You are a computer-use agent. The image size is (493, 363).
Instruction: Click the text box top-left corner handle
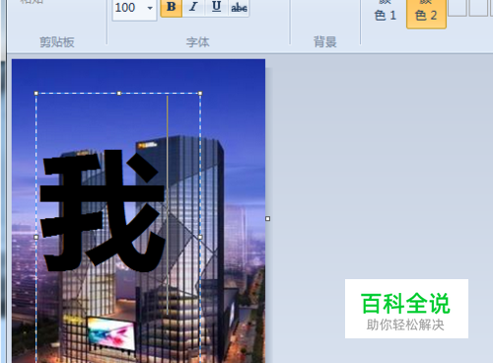point(36,94)
